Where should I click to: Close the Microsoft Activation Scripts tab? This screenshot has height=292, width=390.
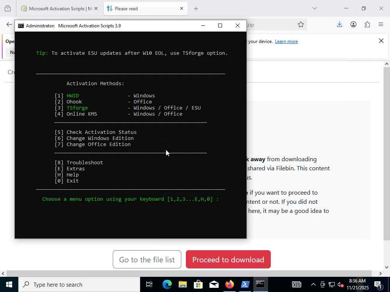[x=96, y=8]
